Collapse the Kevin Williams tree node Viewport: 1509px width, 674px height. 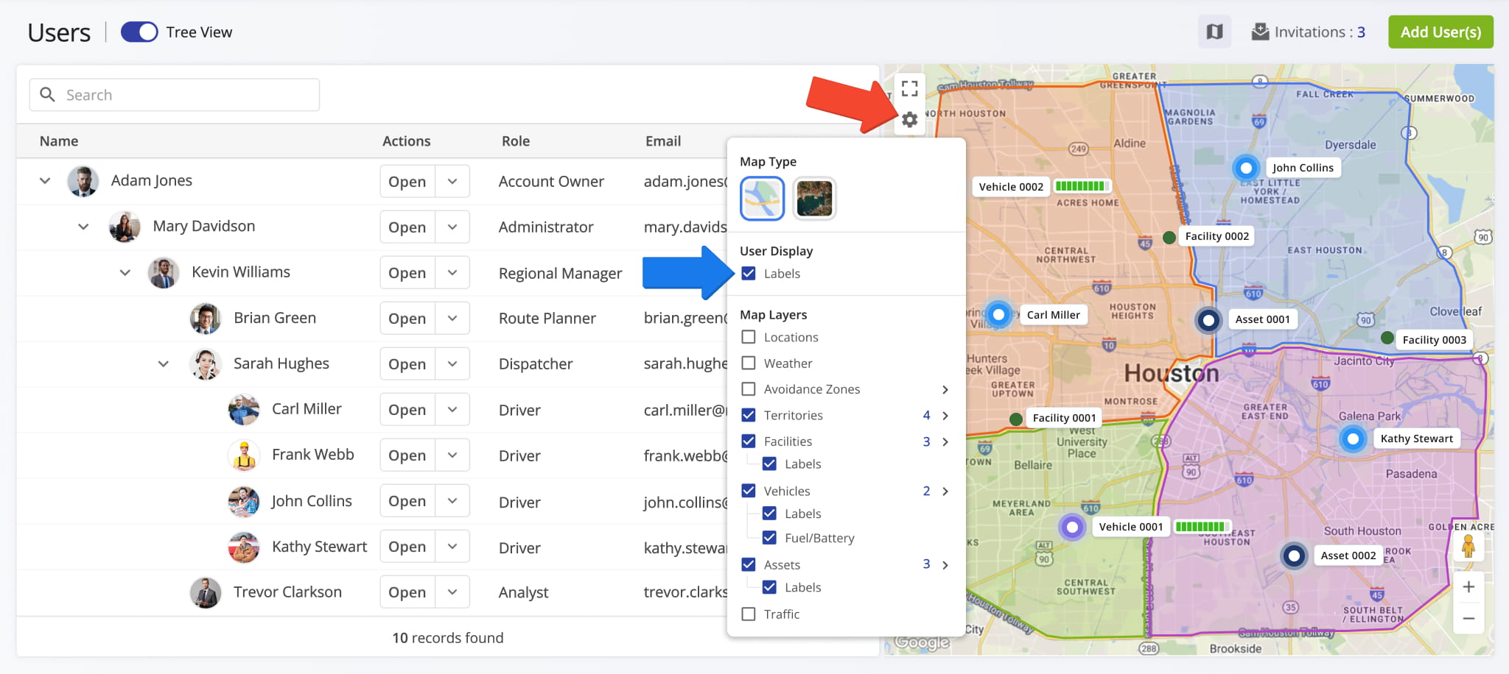pyautogui.click(x=125, y=272)
